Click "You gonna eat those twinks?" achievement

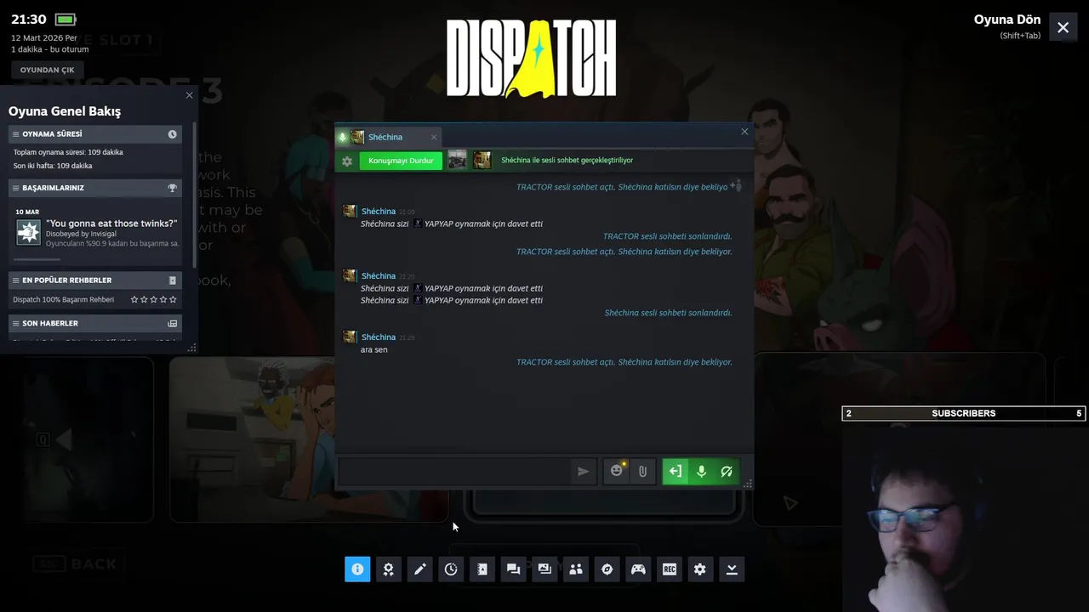tap(111, 224)
